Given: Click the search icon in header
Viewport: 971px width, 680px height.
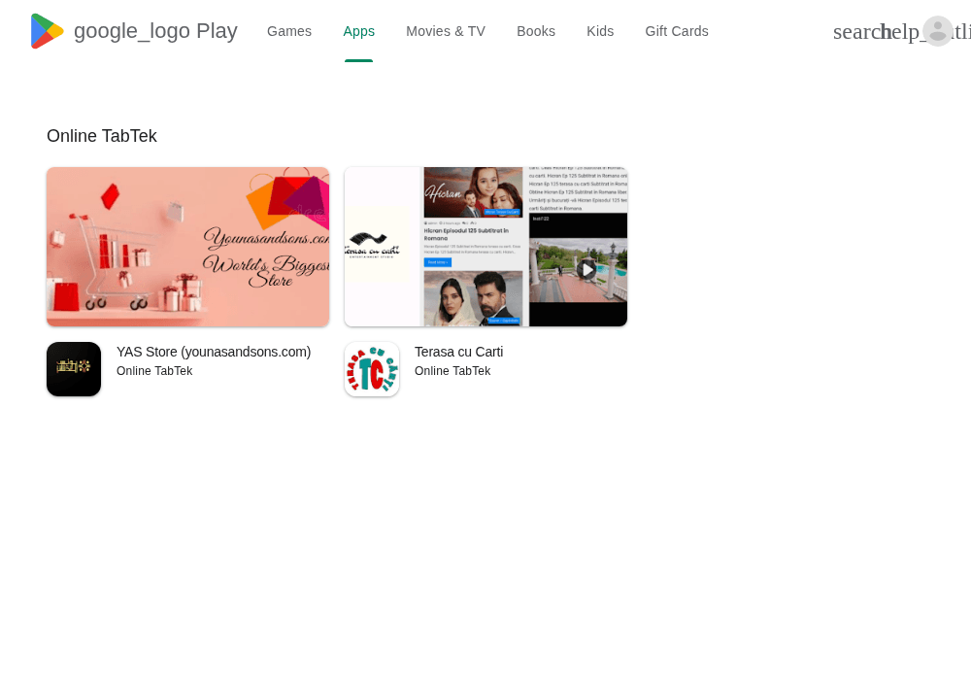Looking at the screenshot, I should click(856, 32).
